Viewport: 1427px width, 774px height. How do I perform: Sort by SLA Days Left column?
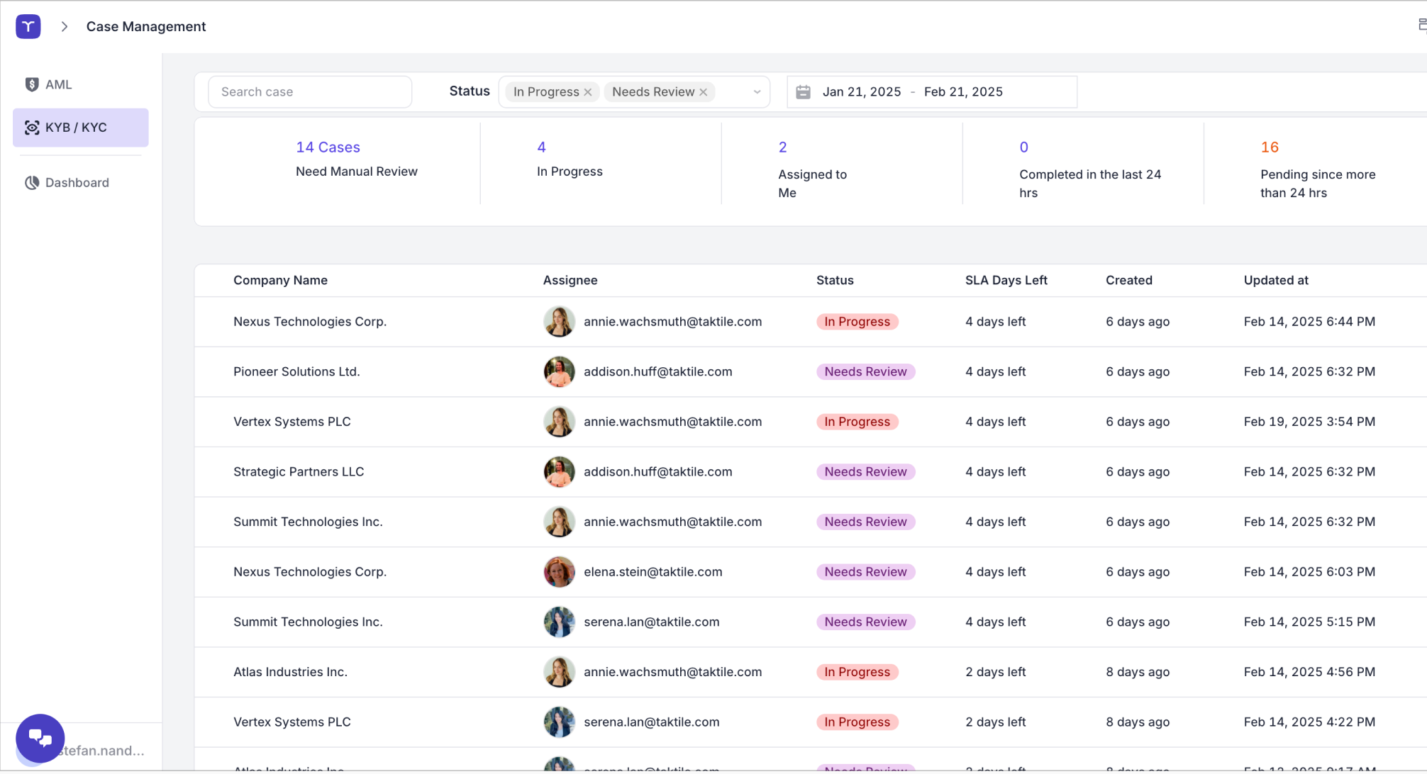(x=1006, y=280)
